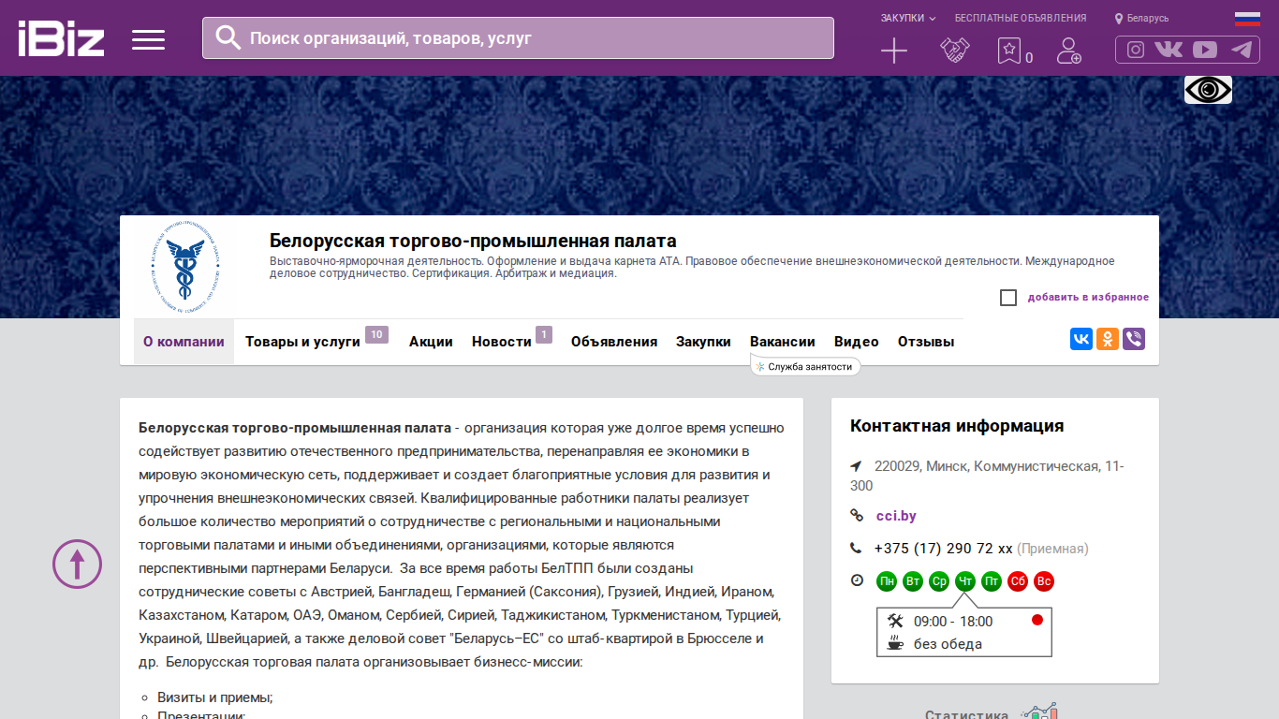1279x719 pixels.
Task: Select Thursday (Чт) working day
Action: pyautogui.click(x=965, y=581)
